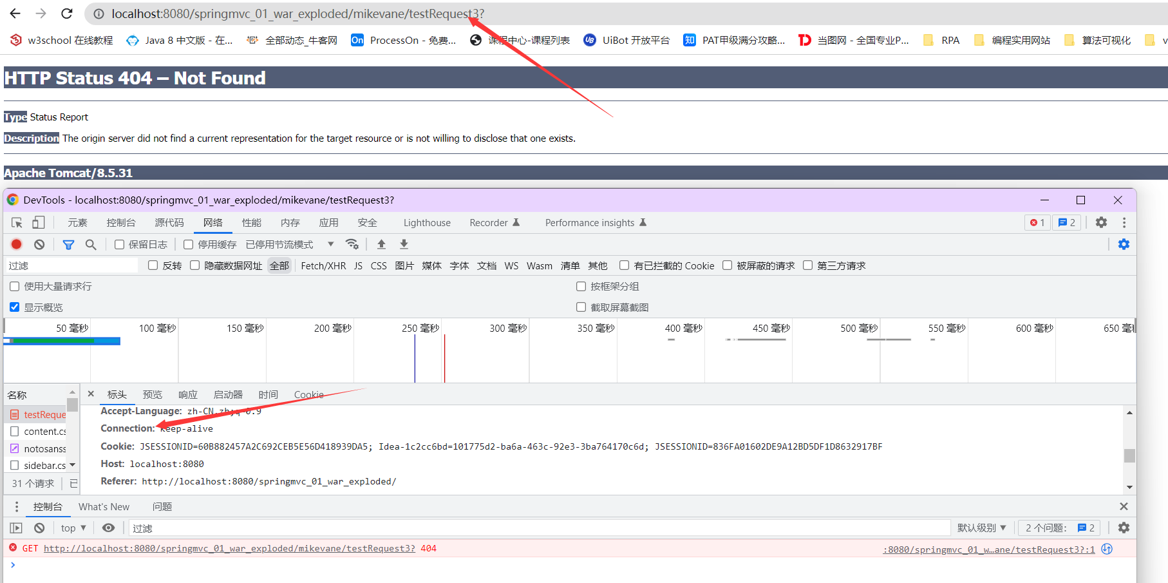Open the 已停用节流模式 throttling dropdown
Viewport: 1168px width, 583px height.
tap(290, 244)
